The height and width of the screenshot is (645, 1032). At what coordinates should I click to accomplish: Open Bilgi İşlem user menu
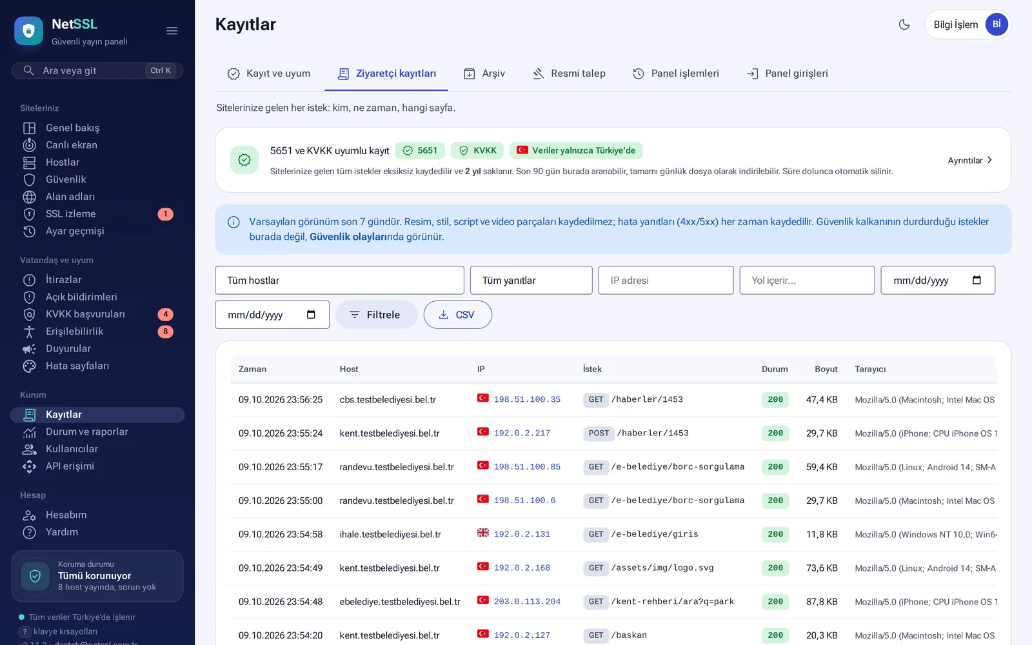[967, 25]
